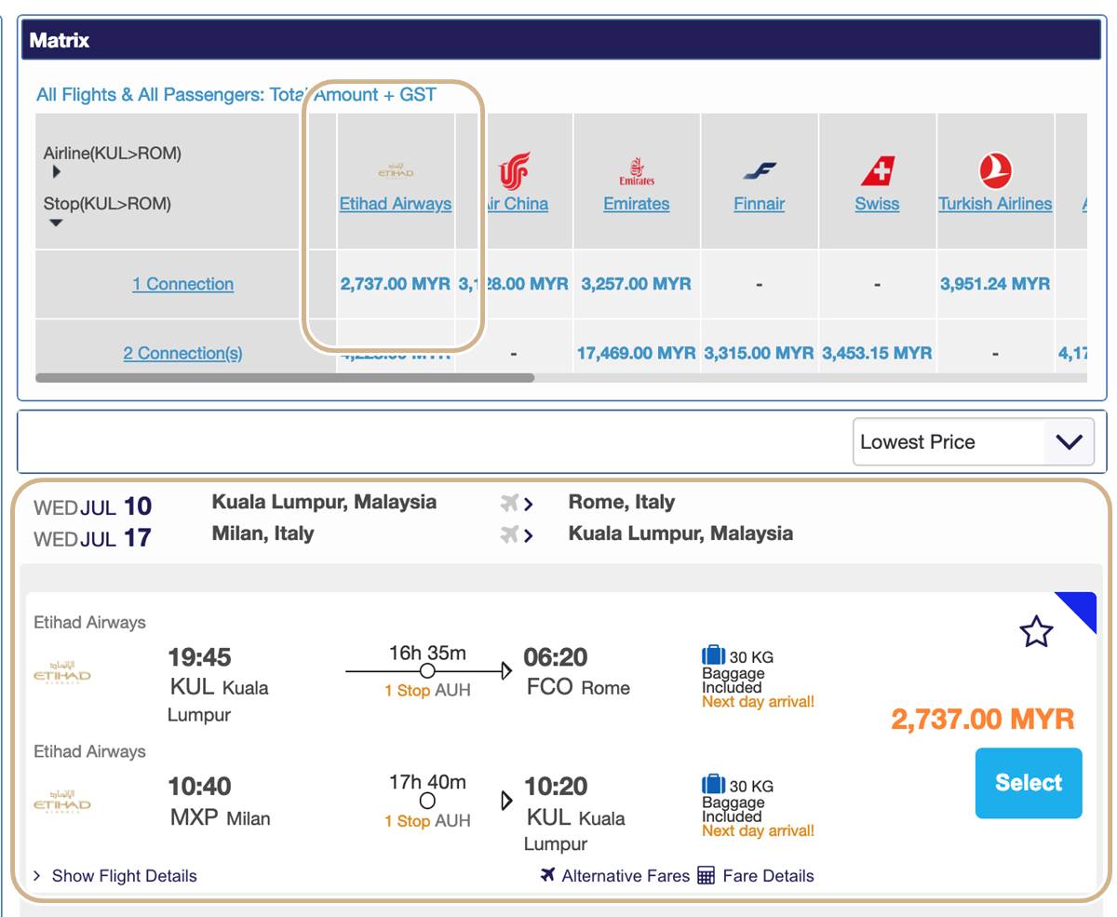
Task: Click the Emirates logo in the matrix
Action: 637,171
